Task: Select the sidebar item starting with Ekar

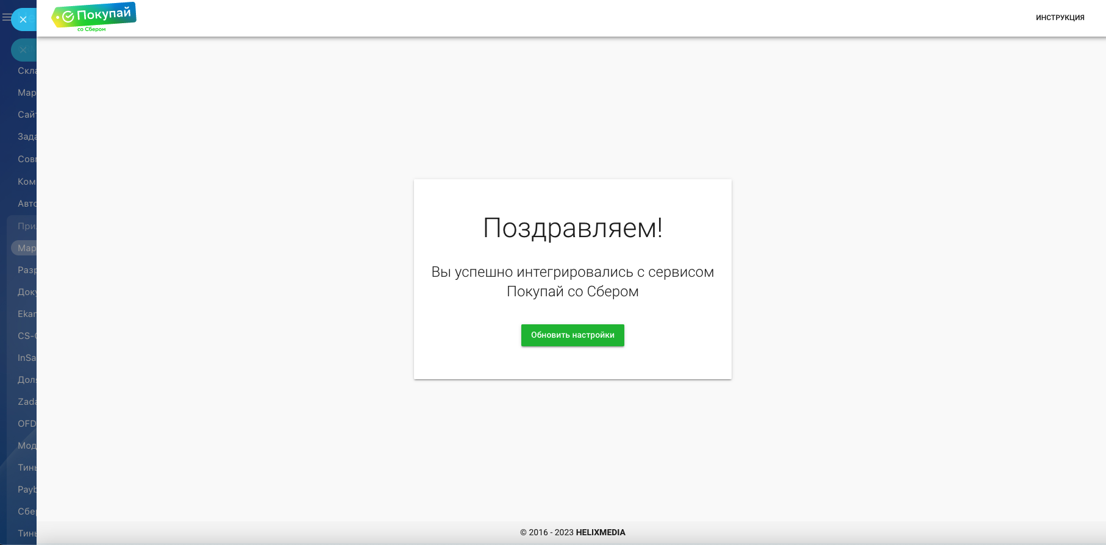Action: click(x=27, y=314)
